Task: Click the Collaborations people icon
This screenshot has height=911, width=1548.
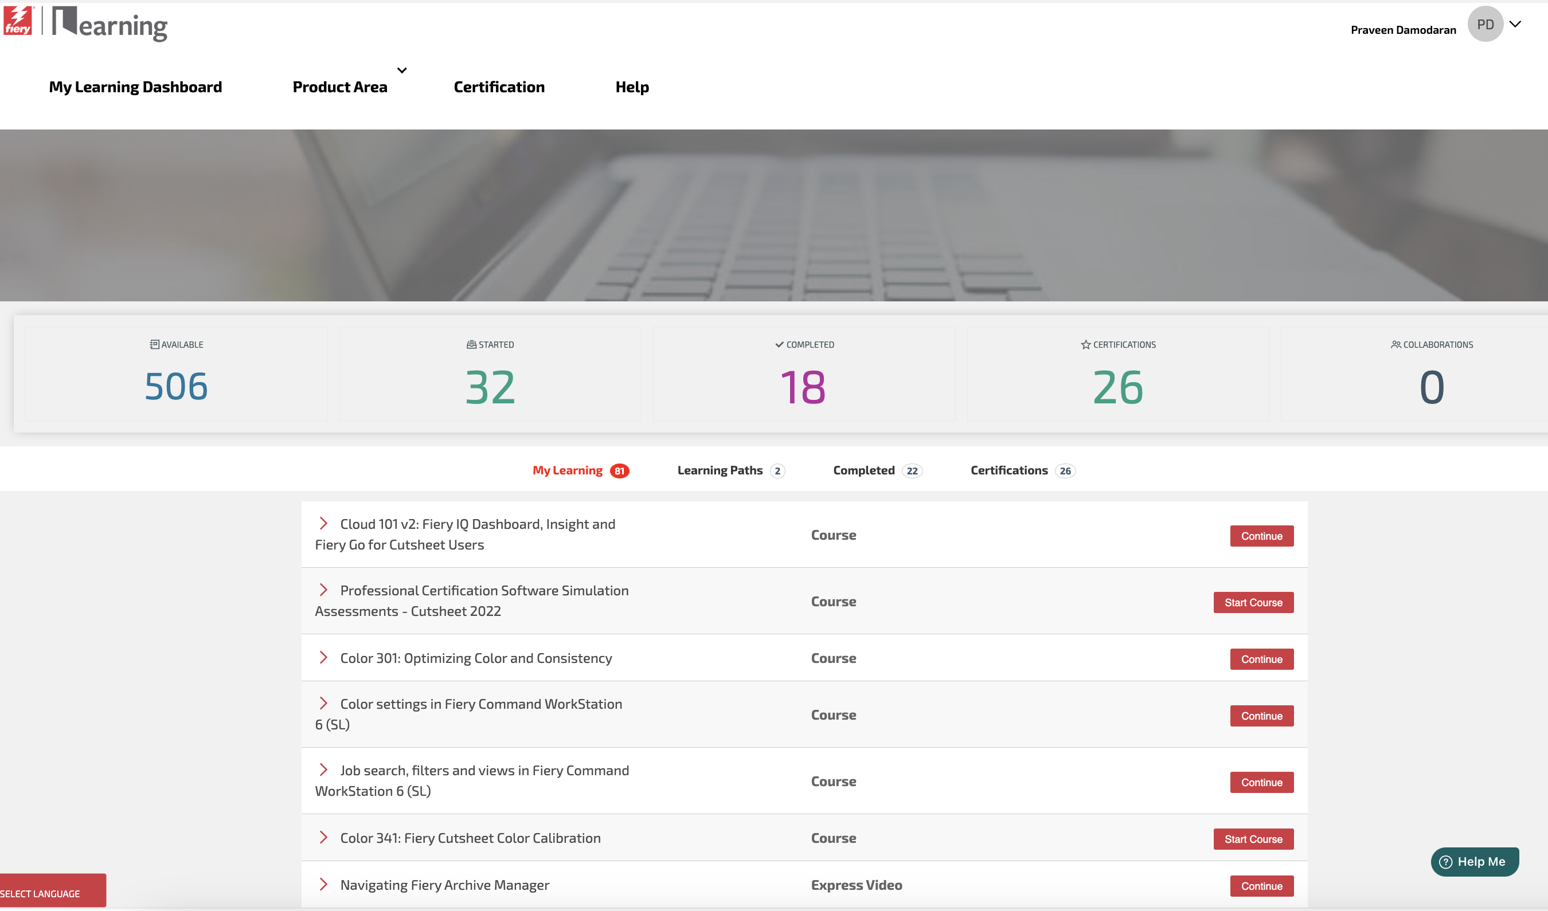Action: coord(1395,344)
